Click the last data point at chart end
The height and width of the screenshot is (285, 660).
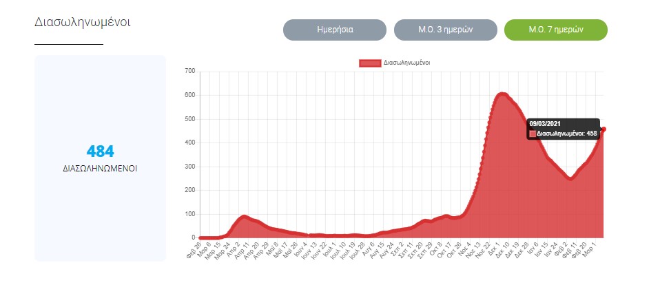[x=604, y=129]
